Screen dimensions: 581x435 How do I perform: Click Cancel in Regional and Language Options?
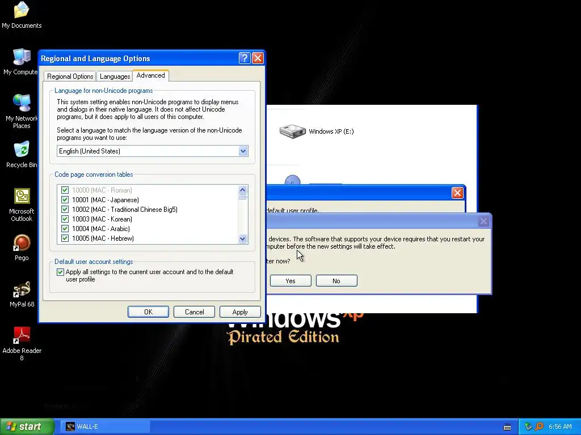coord(194,312)
